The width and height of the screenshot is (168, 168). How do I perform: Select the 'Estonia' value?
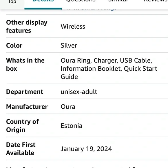(x=72, y=126)
